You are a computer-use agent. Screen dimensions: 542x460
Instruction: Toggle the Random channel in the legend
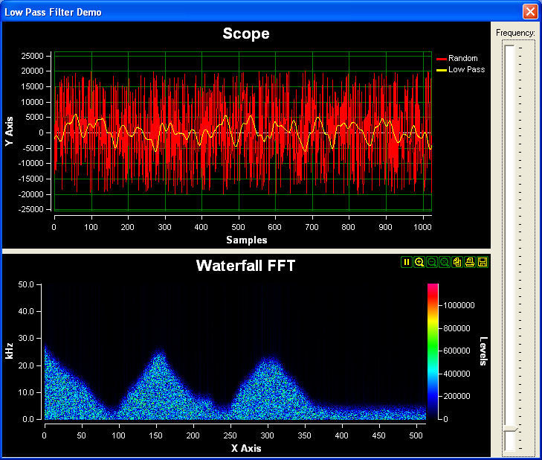point(462,58)
